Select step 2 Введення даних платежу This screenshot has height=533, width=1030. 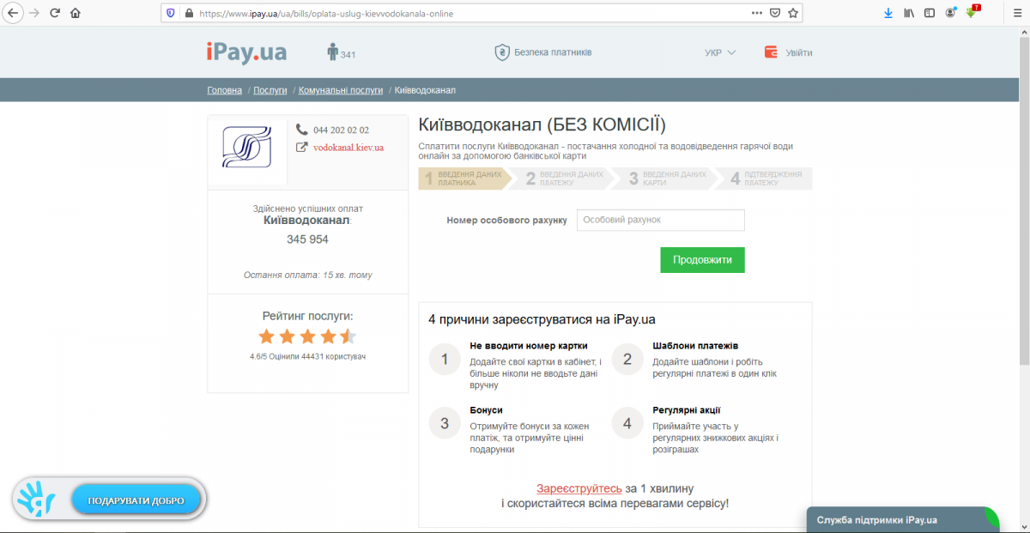tap(566, 179)
